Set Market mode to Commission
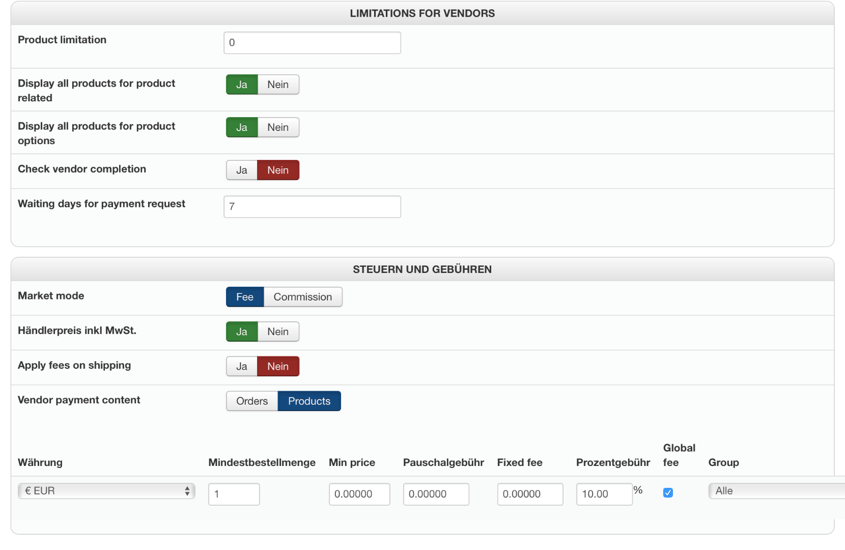The height and width of the screenshot is (550, 845). (x=302, y=297)
